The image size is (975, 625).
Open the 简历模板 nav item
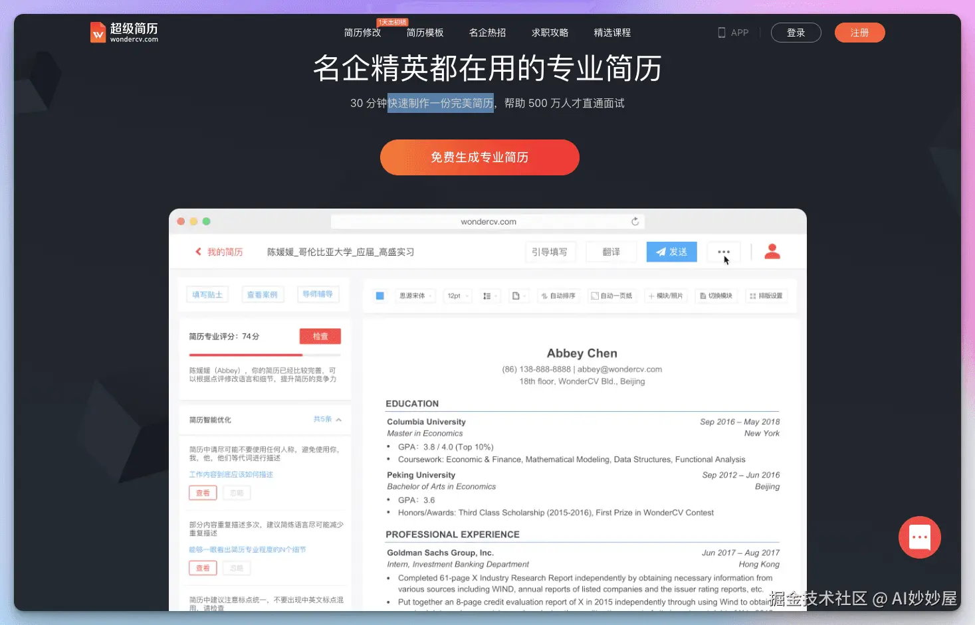425,33
